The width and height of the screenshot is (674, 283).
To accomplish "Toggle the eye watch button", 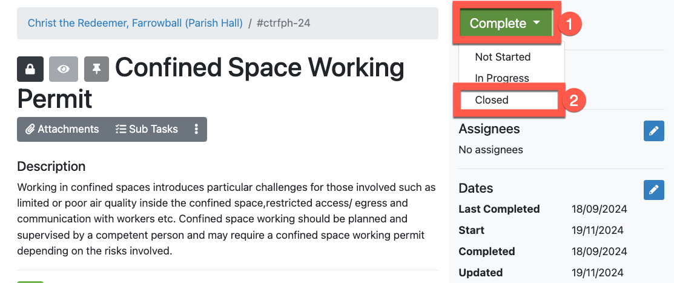I will (x=63, y=69).
